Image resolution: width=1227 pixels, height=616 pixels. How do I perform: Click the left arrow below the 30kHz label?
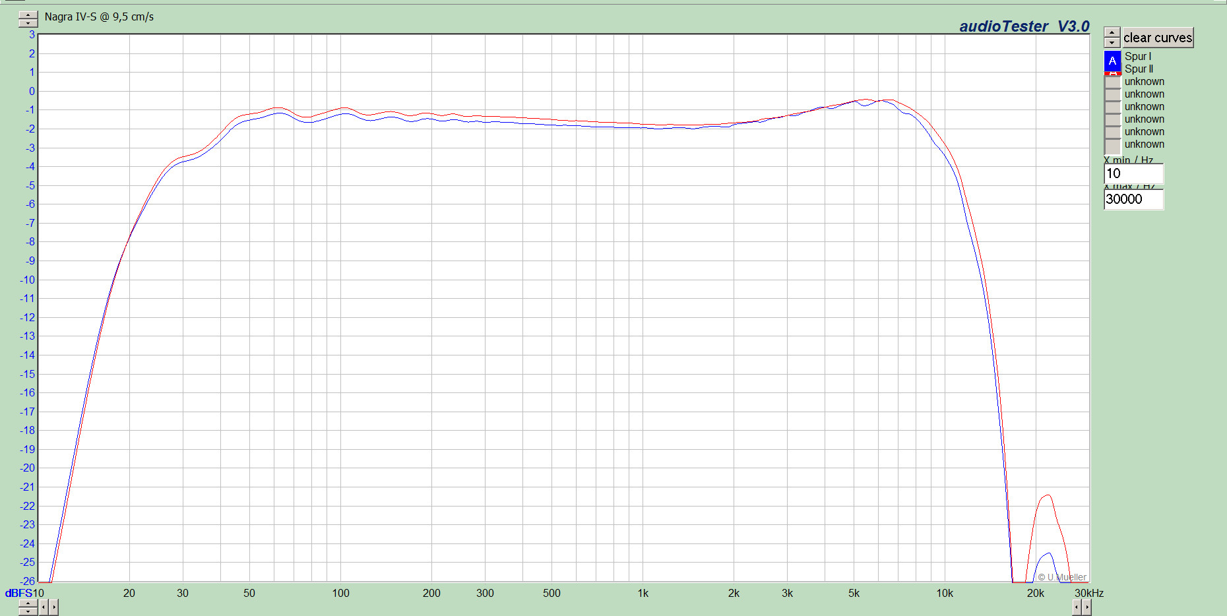[x=1077, y=607]
